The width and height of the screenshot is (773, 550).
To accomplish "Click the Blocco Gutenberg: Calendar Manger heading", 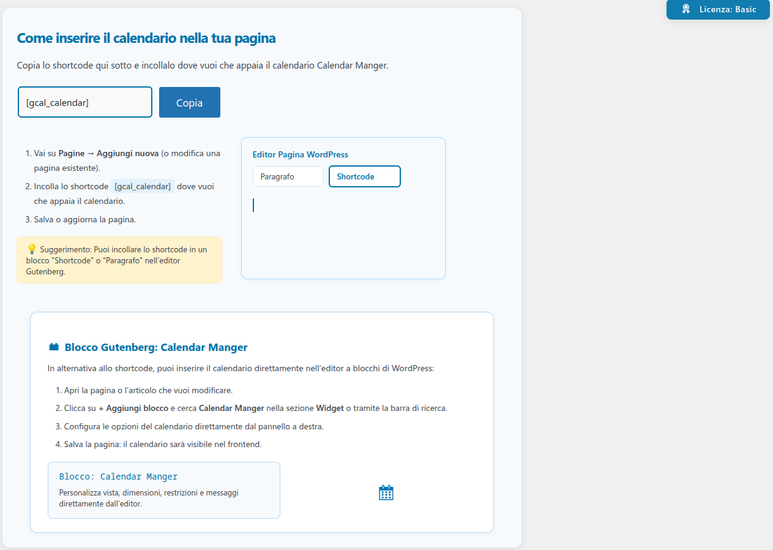I will 155,347.
